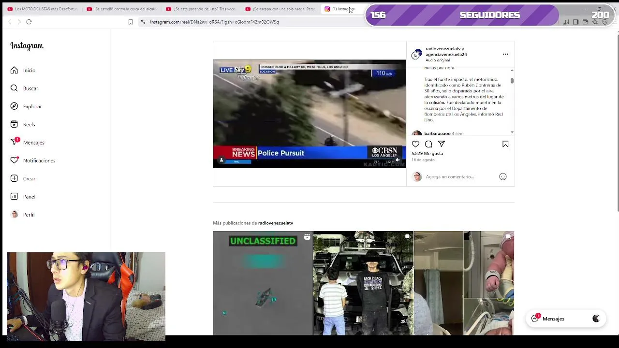This screenshot has width=619, height=348.
Task: Click the agenciavenezuela24 username link
Action: point(446,55)
